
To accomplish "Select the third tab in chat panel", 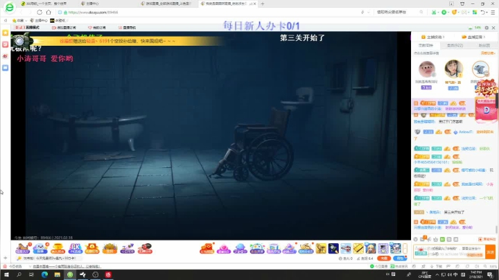I will [484, 46].
